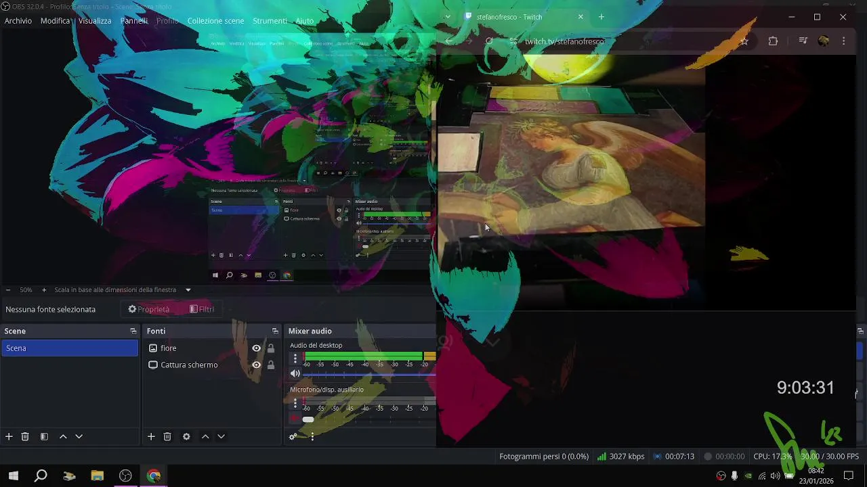
Task: Open OBS Studio taskbar icon
Action: coord(125,476)
